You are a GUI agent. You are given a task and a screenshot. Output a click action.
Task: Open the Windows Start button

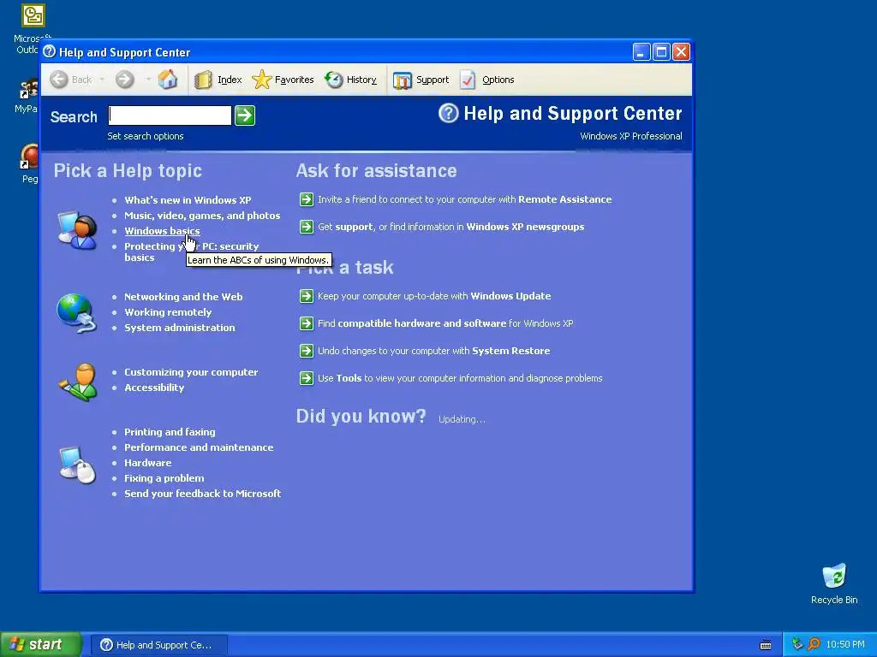(39, 645)
